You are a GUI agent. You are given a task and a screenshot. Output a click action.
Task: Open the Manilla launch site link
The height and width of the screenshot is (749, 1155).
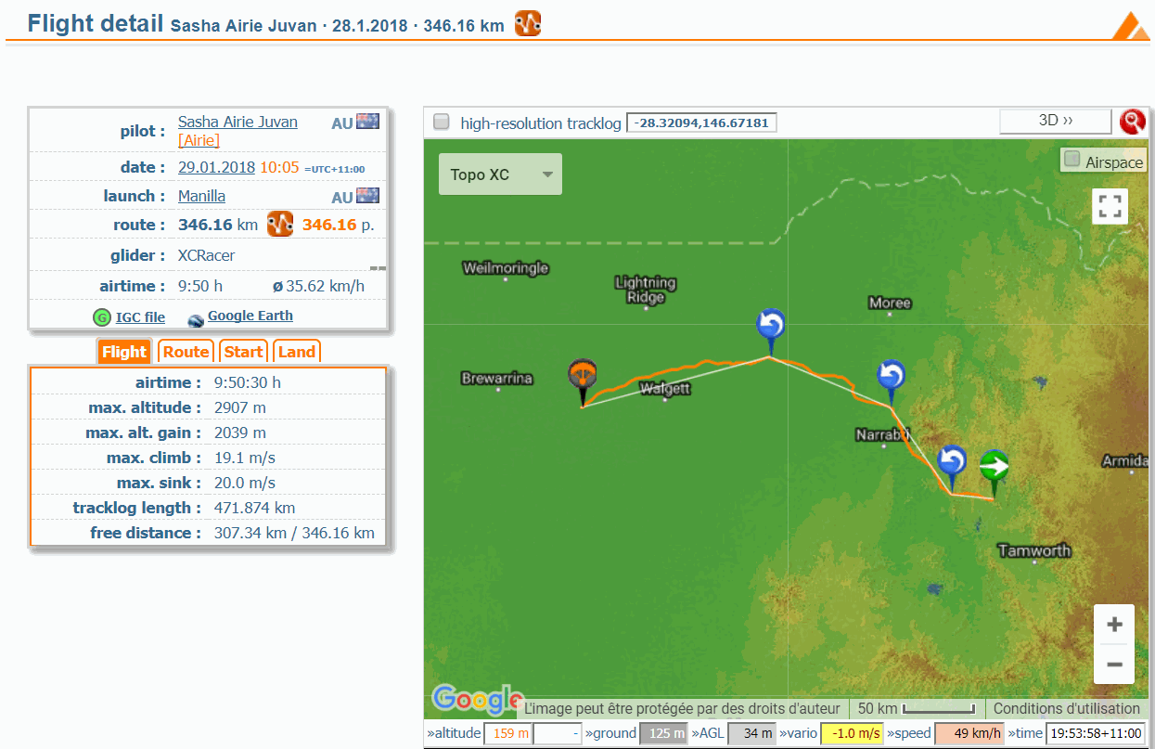pos(201,196)
